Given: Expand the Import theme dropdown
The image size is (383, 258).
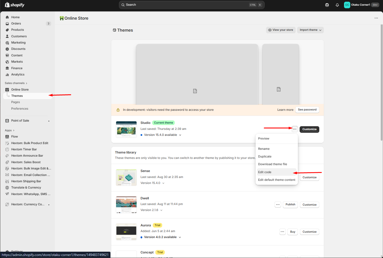Looking at the screenshot, I should [x=310, y=30].
